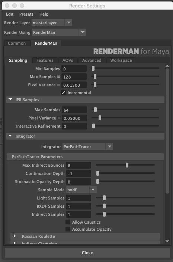Click the BXDF Samples slider
This screenshot has height=262, width=173.
[125, 206]
